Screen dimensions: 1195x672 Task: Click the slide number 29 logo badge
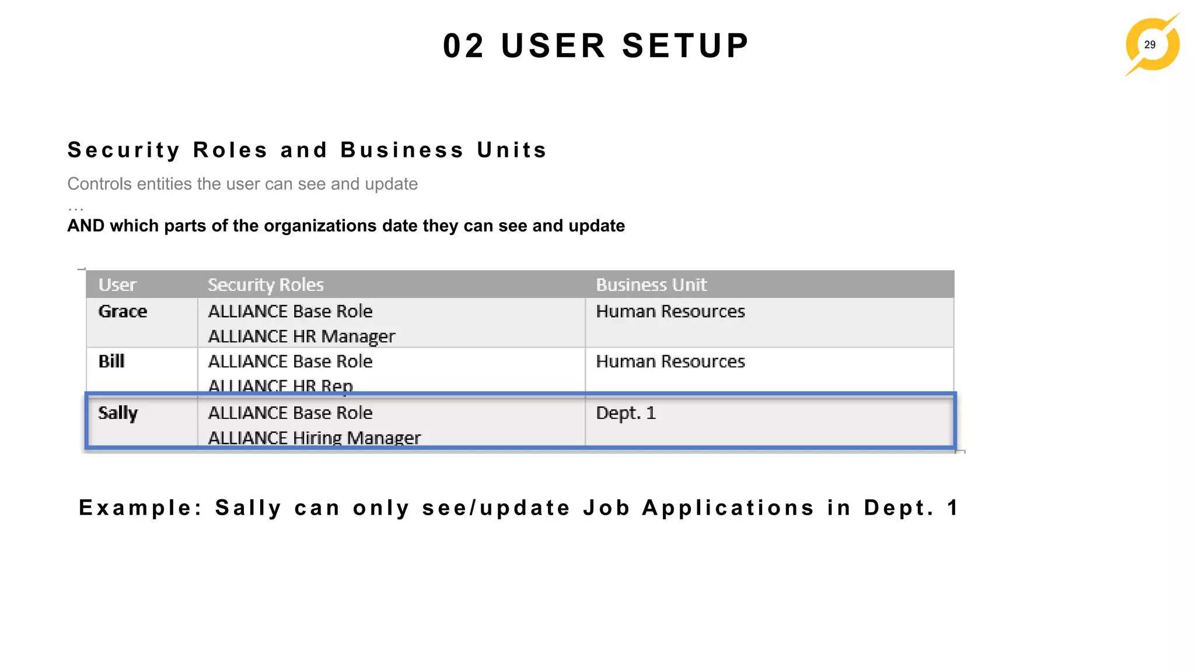coord(1152,45)
